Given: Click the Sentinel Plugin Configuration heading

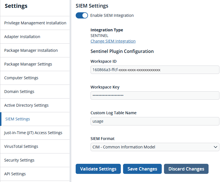Looking at the screenshot, I should tap(122, 51).
